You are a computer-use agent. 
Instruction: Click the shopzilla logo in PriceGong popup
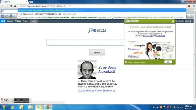coord(139,46)
